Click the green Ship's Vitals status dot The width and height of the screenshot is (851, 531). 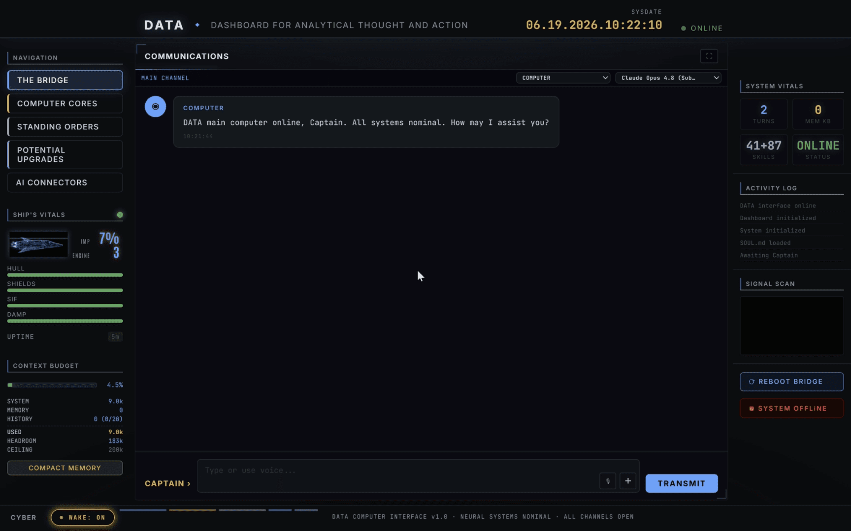[x=120, y=214]
